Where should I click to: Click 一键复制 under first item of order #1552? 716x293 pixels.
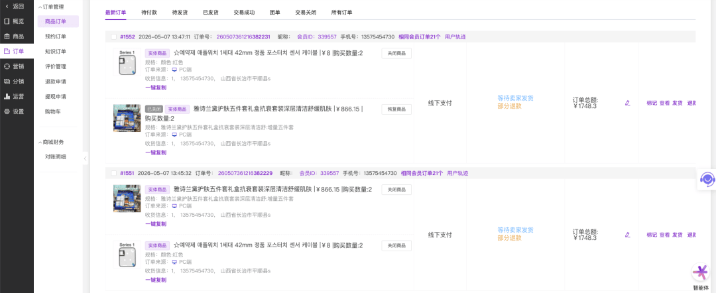click(156, 88)
